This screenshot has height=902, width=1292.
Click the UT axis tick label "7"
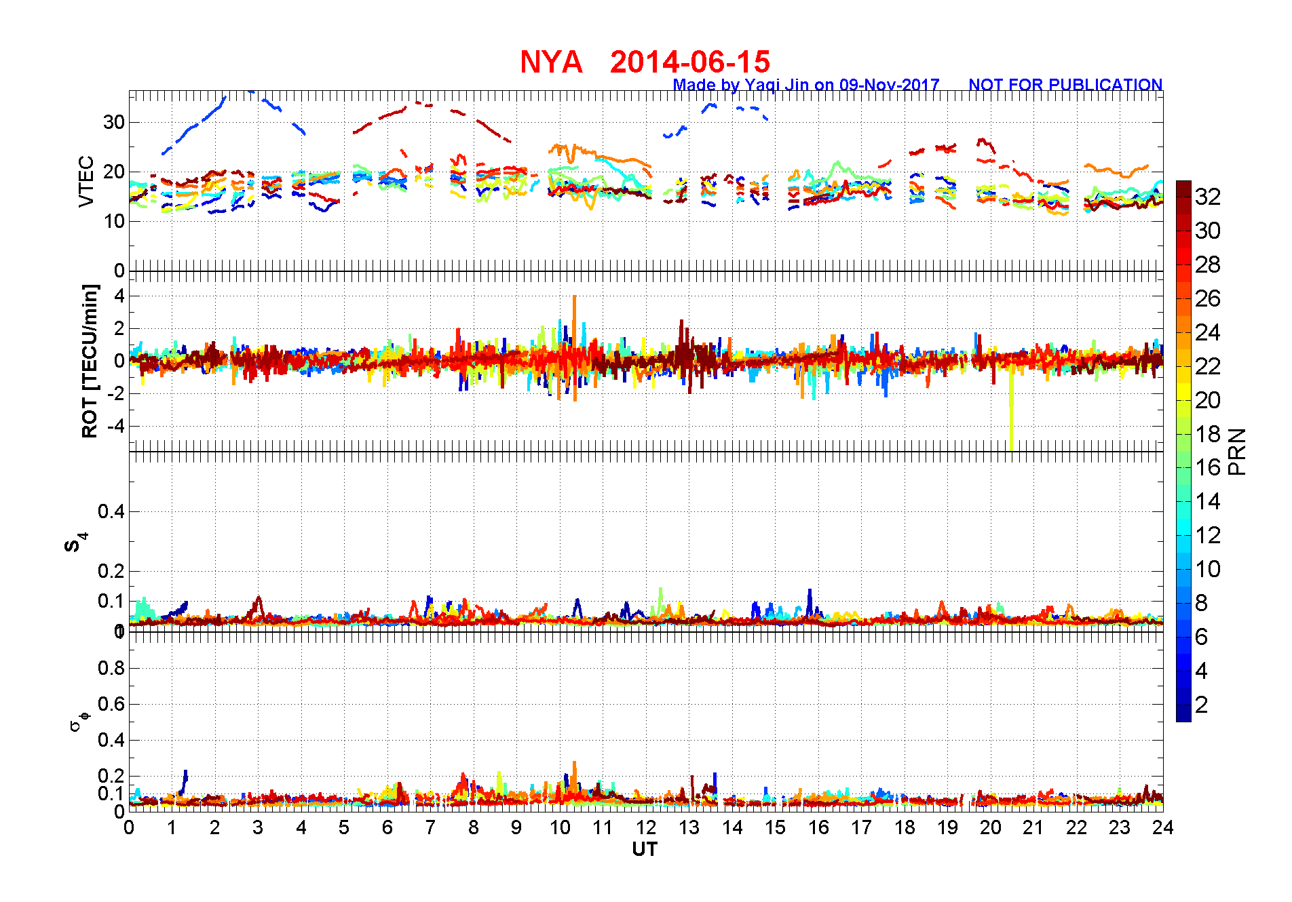coord(430,827)
